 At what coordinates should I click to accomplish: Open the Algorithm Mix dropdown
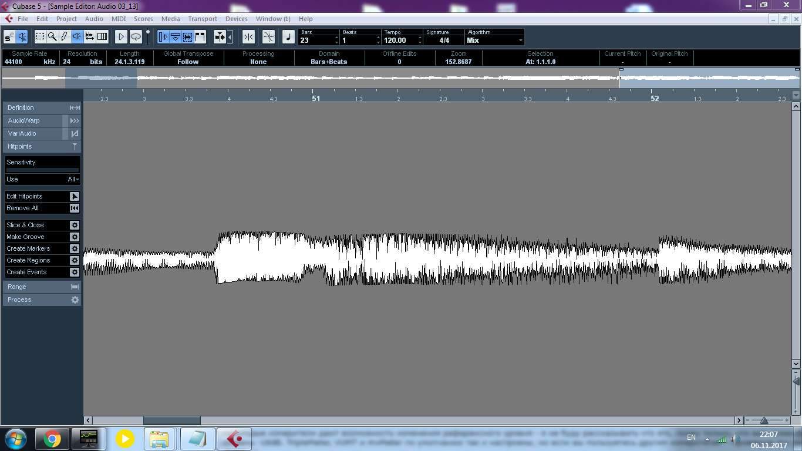point(494,41)
